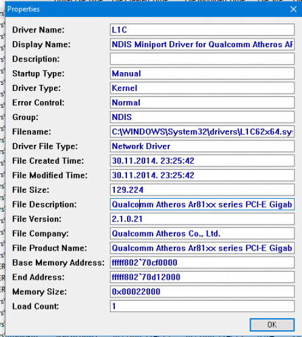
Task: Click the 'File Product Name:' label
Action: [49, 248]
